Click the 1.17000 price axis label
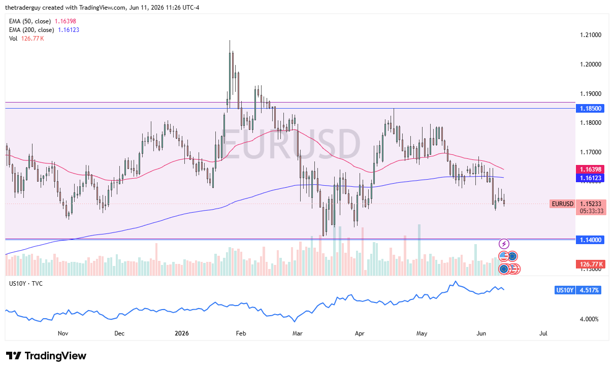614x371 pixels. pos(591,152)
